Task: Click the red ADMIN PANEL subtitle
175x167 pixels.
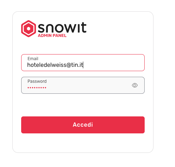Action: tap(52, 35)
